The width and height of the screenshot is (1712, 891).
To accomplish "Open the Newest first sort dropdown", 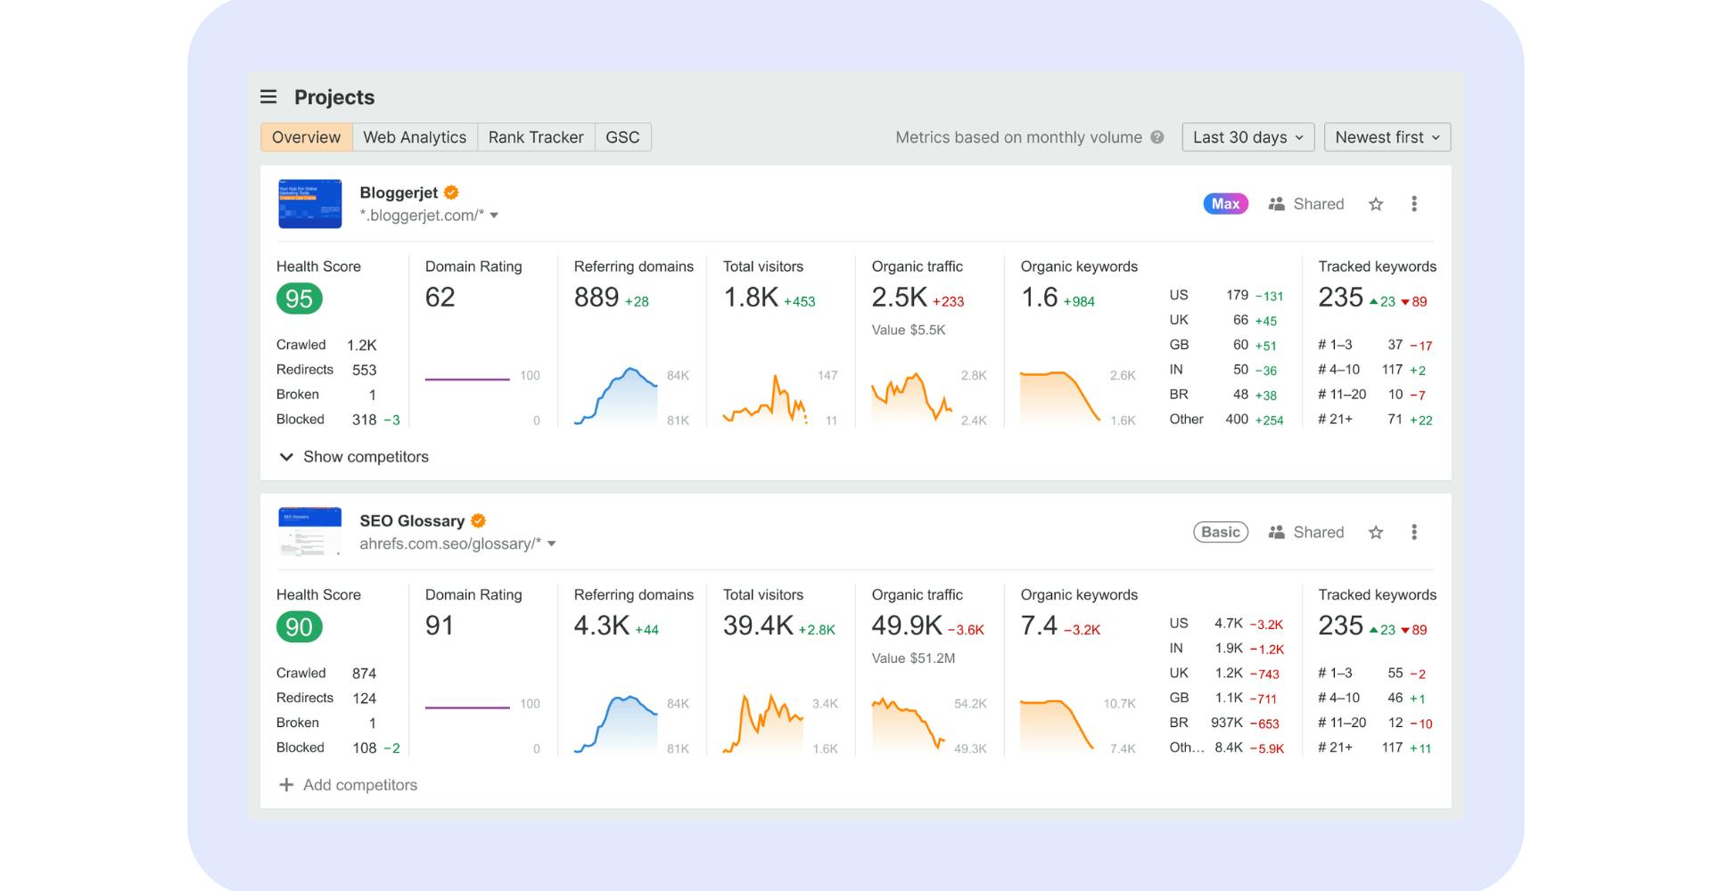I will tap(1387, 137).
